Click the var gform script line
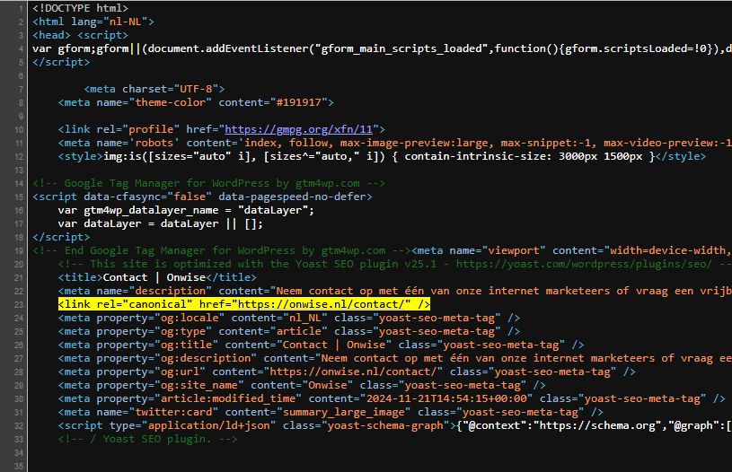Screen dimensions: 732x472 382,48
